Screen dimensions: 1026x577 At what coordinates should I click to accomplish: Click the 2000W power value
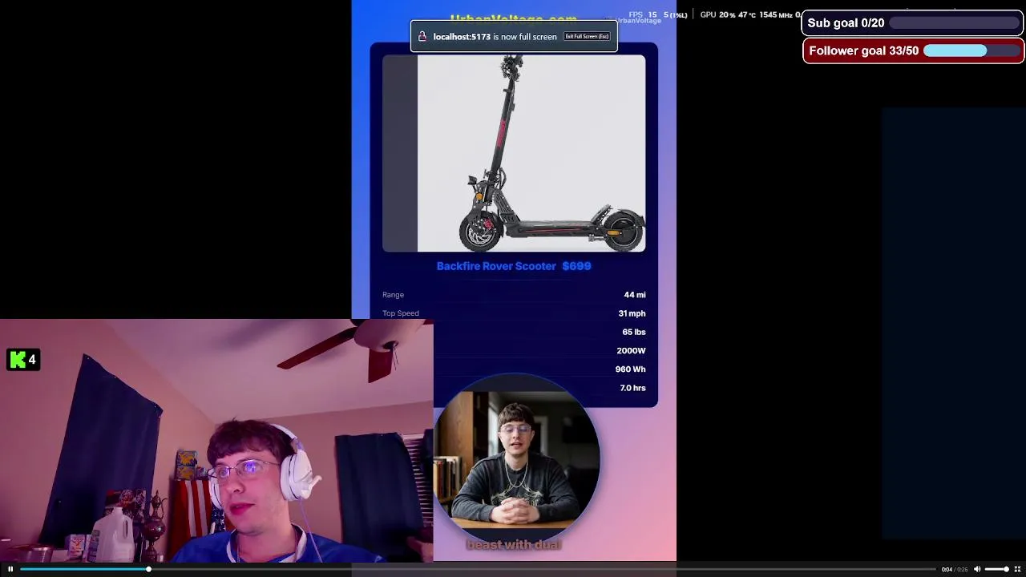coord(631,350)
